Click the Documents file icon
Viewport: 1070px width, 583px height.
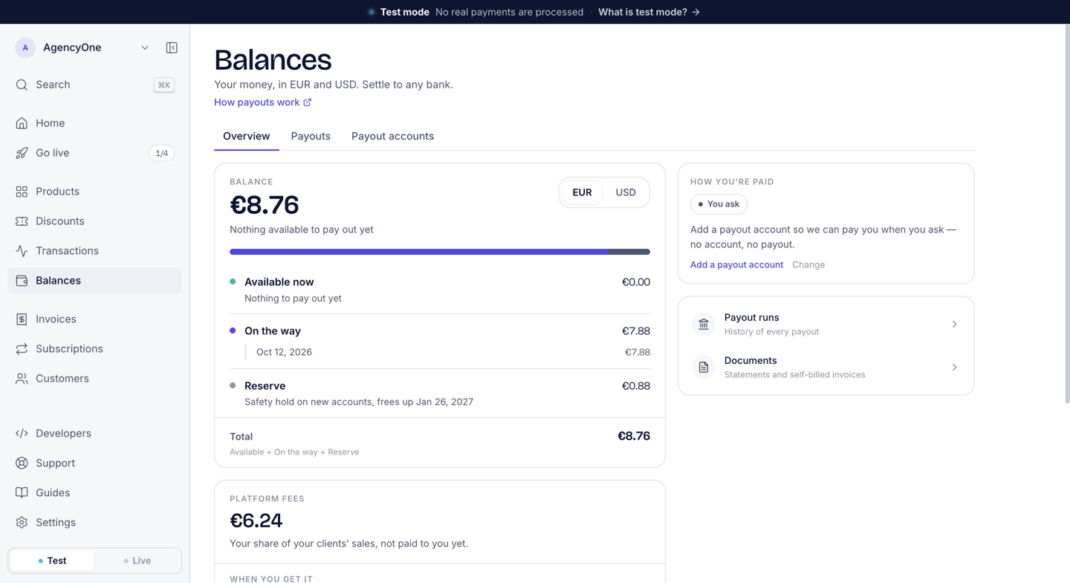pos(704,368)
